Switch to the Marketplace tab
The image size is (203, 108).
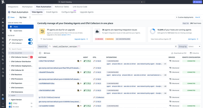click(x=27, y=7)
